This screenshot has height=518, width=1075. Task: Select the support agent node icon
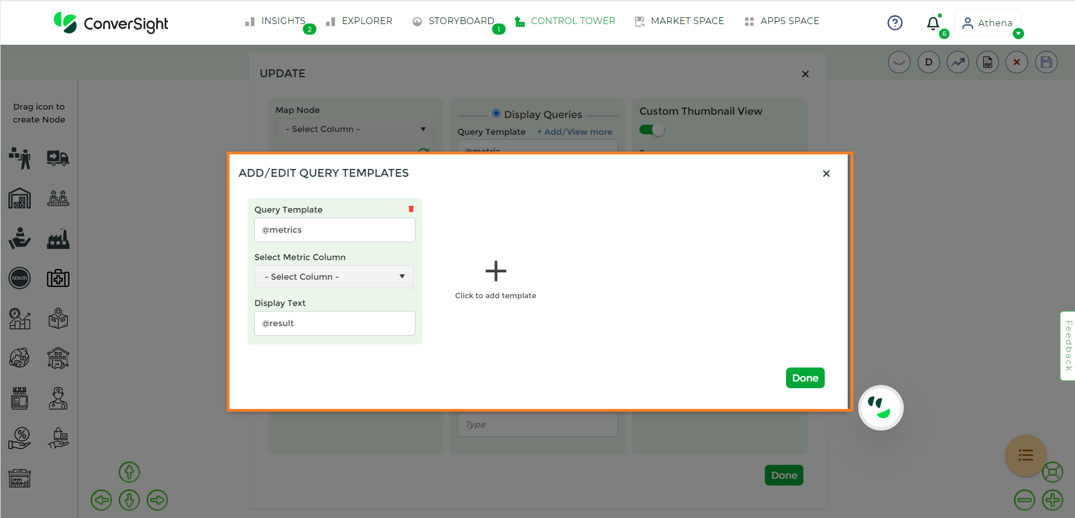(x=58, y=398)
